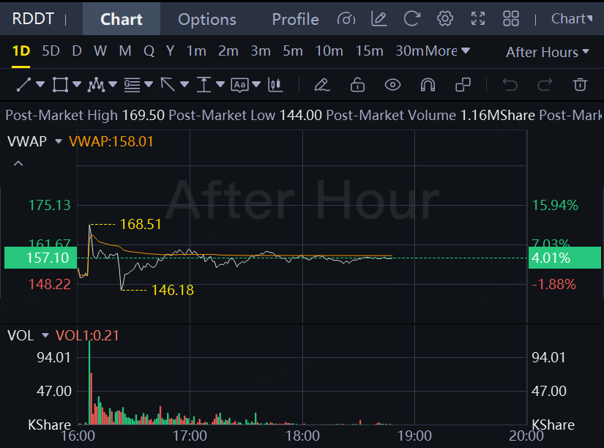The image size is (604, 448).
Task: Open chart settings gear icon
Action: tap(444, 19)
